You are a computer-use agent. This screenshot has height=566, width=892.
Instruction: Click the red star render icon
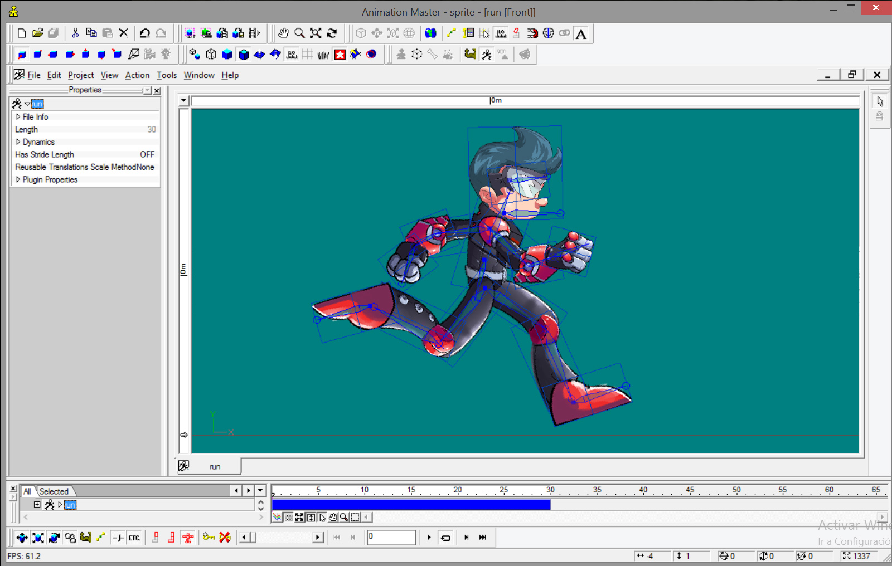coord(340,54)
